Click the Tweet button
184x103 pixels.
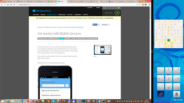point(104,25)
